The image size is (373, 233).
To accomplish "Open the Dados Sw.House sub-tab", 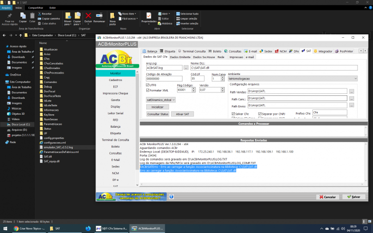I will click(204, 57).
